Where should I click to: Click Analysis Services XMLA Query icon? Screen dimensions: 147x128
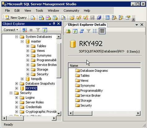(55, 18)
